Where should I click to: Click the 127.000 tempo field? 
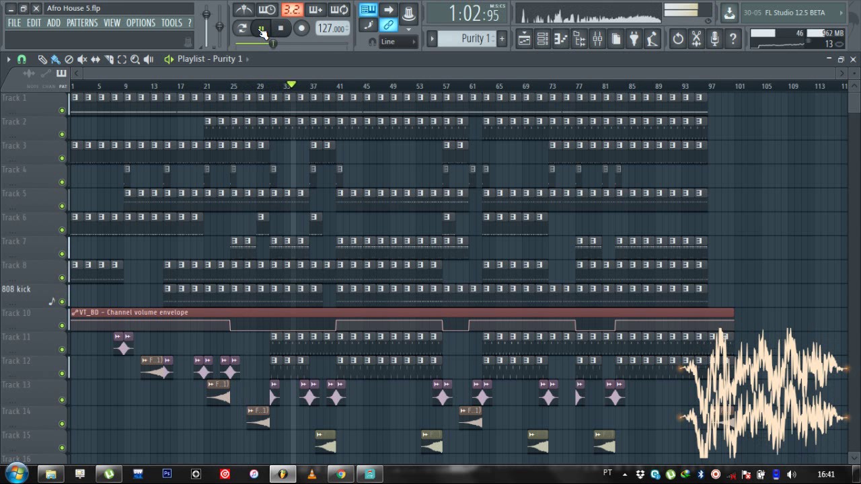[332, 28]
